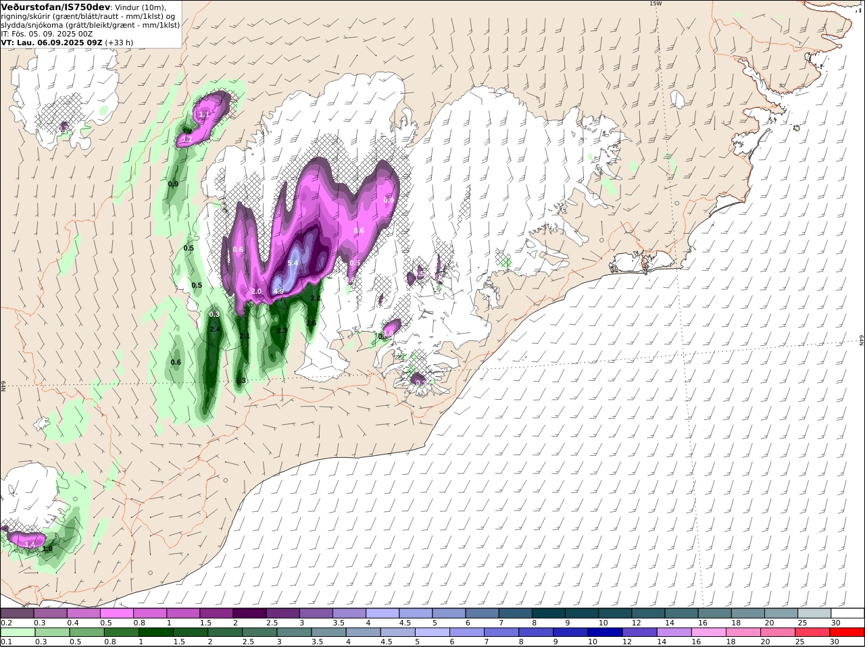Click the top-row legend swatch above the 1.5 label
865x647 pixels.
(x=216, y=613)
